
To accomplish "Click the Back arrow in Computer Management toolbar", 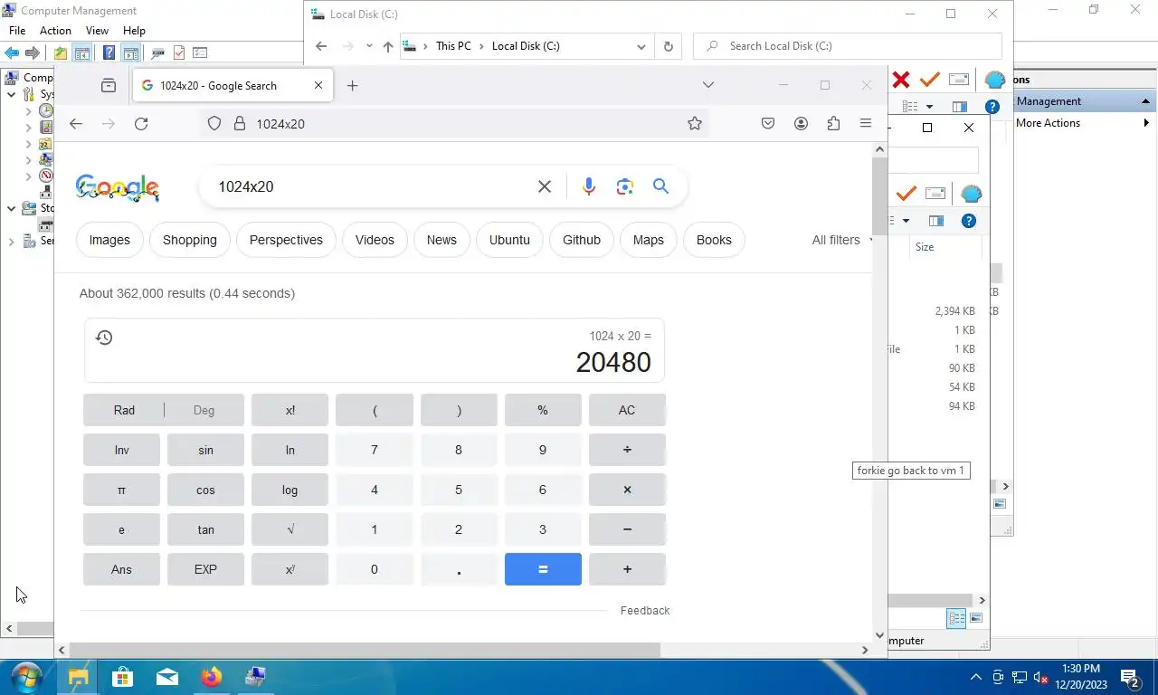I will coord(12,53).
